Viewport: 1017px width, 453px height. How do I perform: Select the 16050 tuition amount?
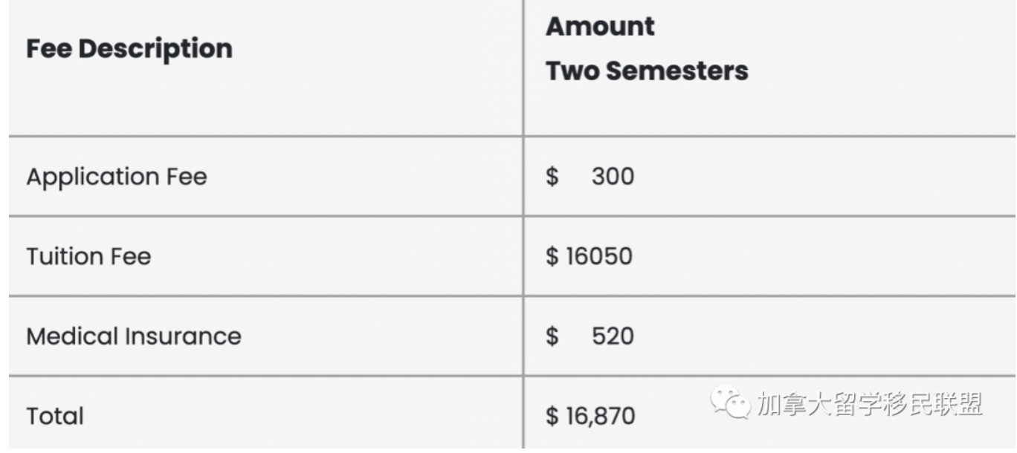(599, 256)
